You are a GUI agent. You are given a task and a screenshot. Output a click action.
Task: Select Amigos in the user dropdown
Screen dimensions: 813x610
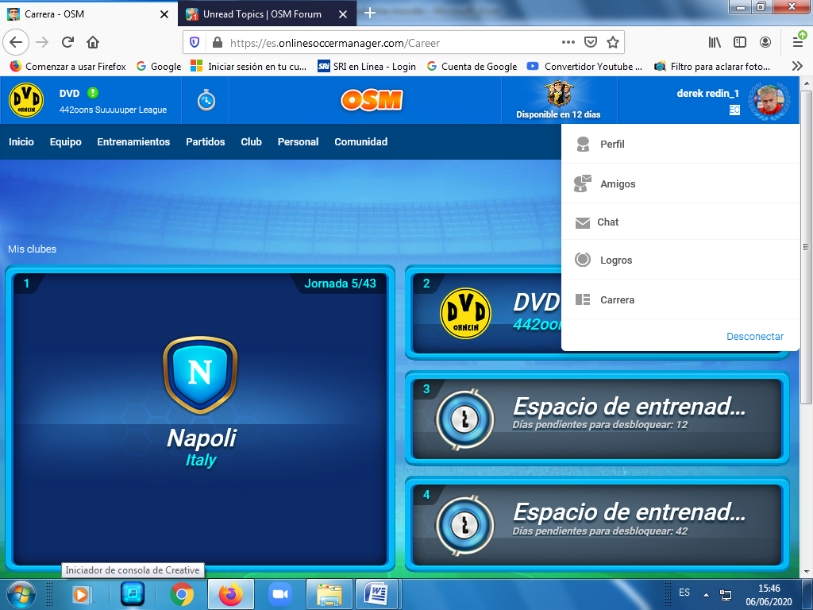(680, 183)
